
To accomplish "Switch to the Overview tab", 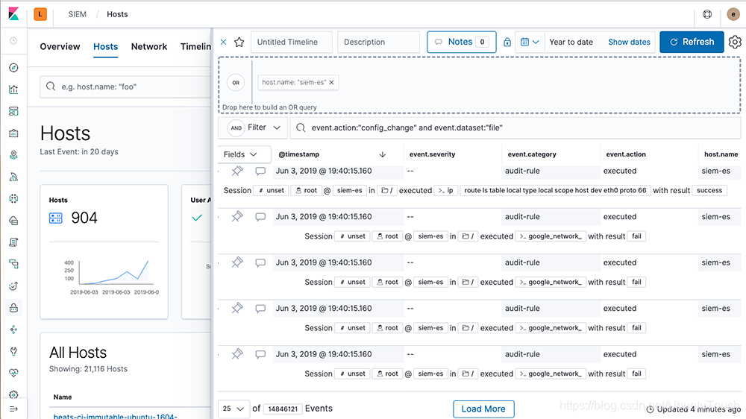I will [60, 47].
